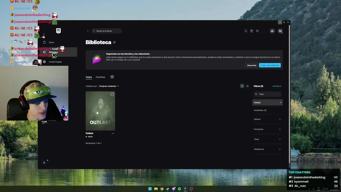The height and width of the screenshot is (192, 341).
Task: Click ESP LAA language indicator
Action: tap(318, 189)
